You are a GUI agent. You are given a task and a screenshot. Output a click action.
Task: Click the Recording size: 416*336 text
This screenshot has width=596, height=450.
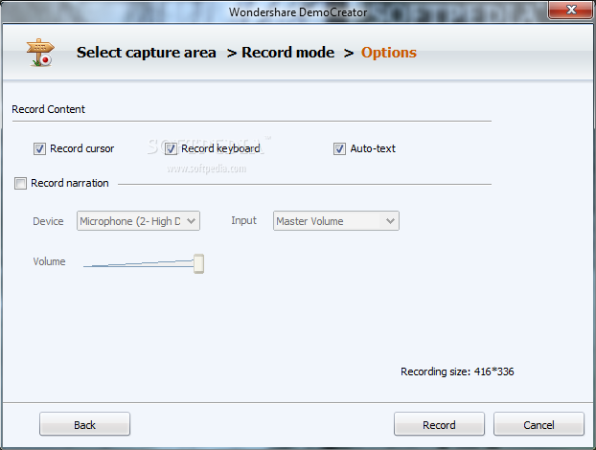pyautogui.click(x=457, y=371)
